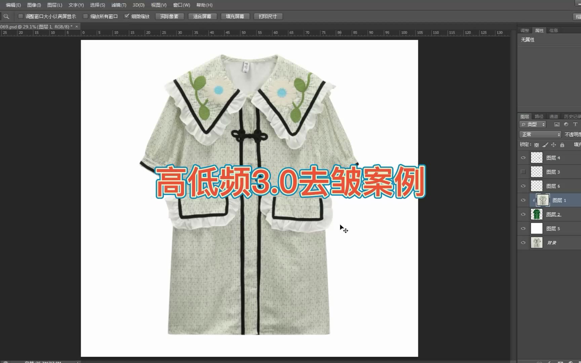Click the 实际像素 button

point(169,16)
